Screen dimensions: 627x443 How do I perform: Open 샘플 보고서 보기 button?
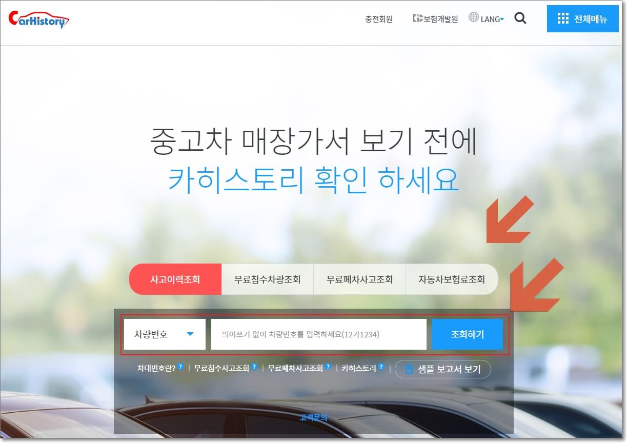[x=443, y=369]
